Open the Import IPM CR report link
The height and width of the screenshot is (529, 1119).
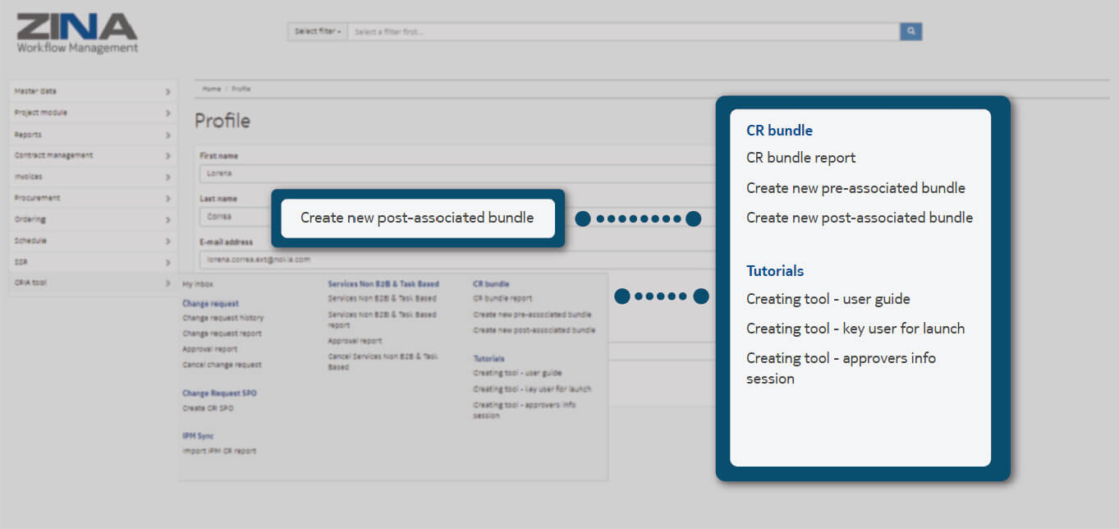point(219,451)
